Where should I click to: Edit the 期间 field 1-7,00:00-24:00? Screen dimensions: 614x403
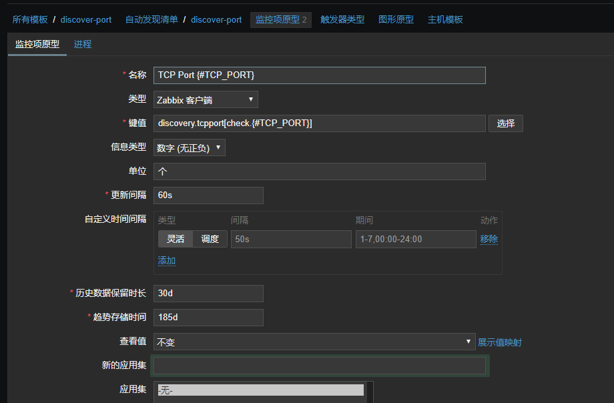click(x=416, y=239)
